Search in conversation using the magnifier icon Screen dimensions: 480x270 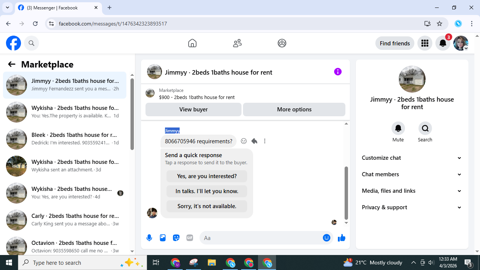pos(425,128)
